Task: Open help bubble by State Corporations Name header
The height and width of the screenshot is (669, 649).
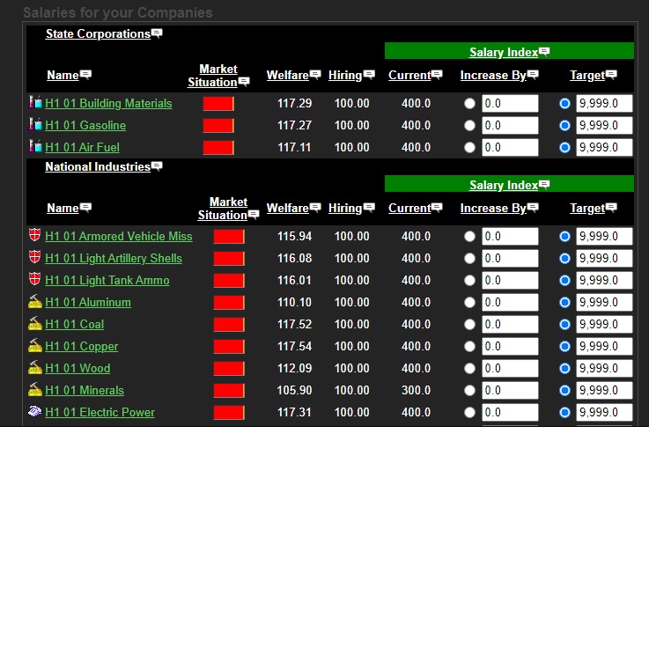Action: [x=85, y=75]
